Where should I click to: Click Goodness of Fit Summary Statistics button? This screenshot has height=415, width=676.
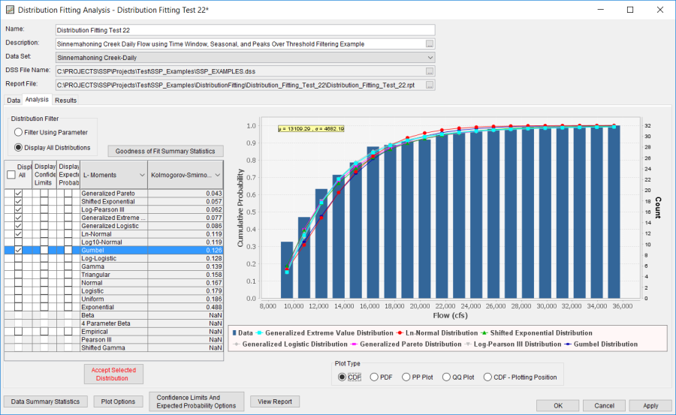165,152
